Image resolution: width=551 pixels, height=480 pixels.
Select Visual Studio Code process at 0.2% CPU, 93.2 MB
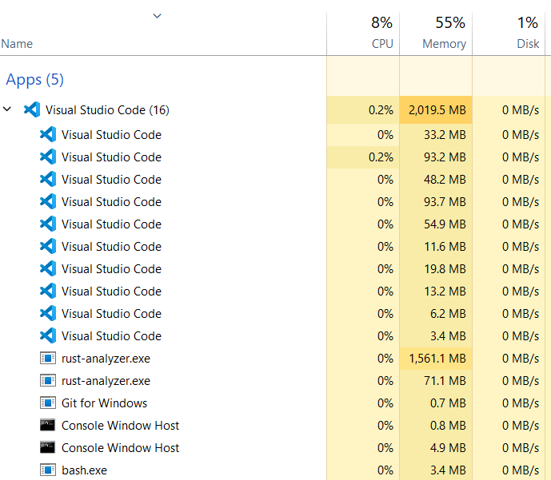pyautogui.click(x=111, y=157)
